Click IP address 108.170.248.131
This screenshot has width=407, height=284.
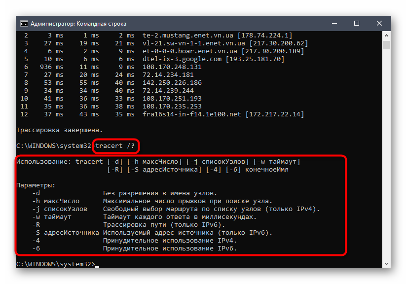[172, 67]
